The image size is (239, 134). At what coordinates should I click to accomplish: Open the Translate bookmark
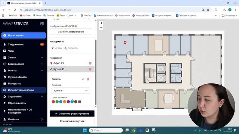(x=49, y=16)
